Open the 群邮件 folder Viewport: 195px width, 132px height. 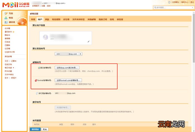tap(7, 35)
